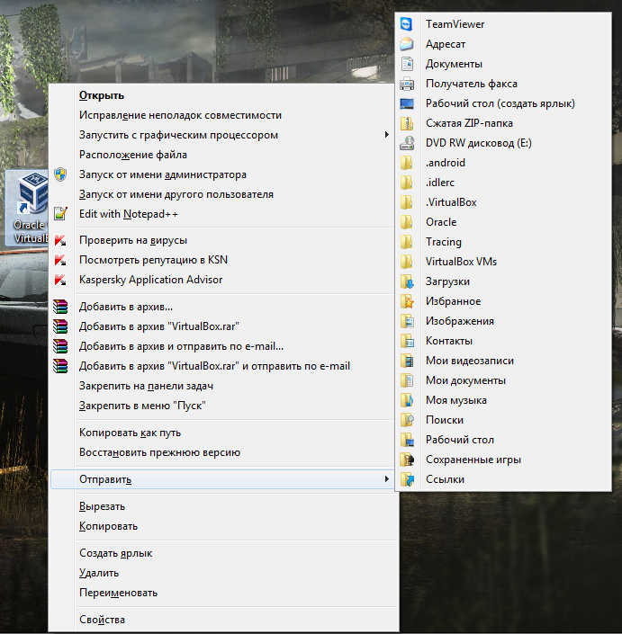Viewport: 622px width, 634px height.
Task: Click the UAC shield icon for administrator launch
Action: point(60,174)
